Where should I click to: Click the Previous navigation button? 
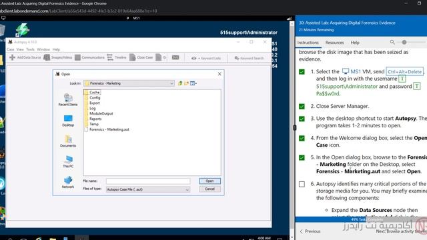(310, 231)
